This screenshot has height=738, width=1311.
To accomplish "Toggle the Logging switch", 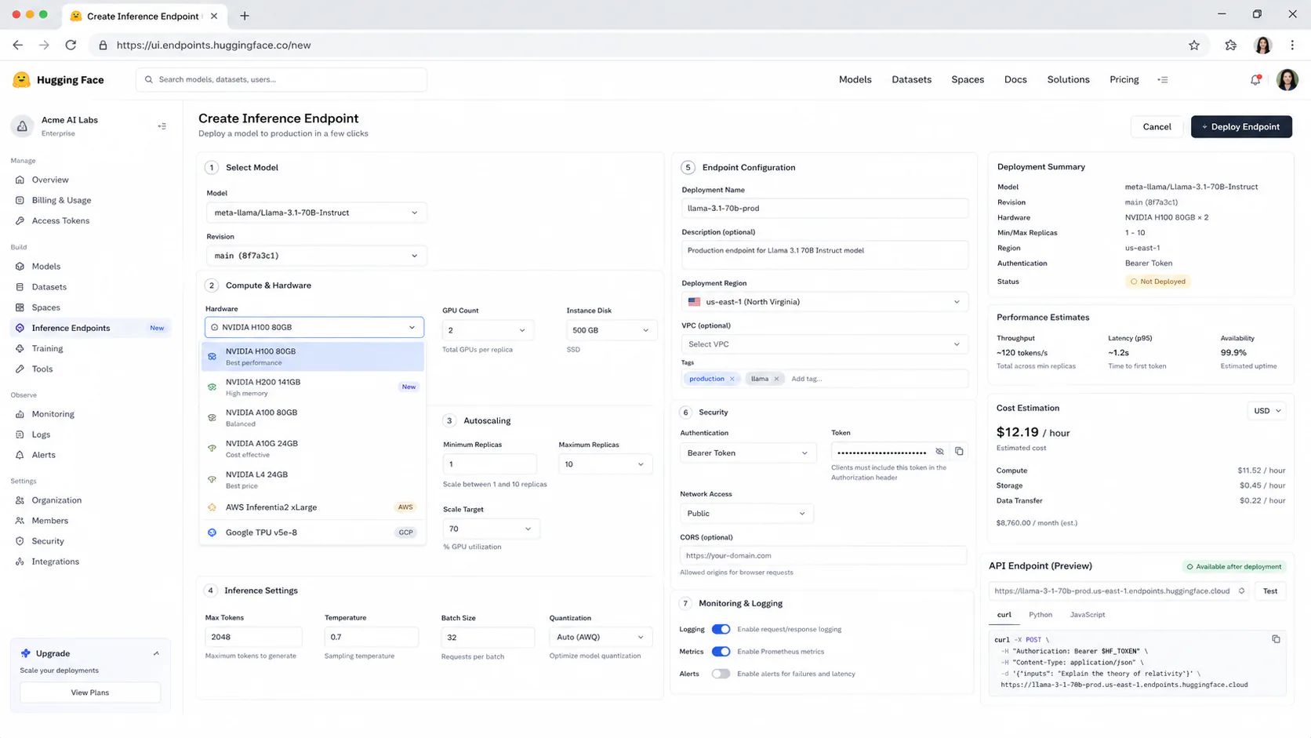I will (x=721, y=629).
